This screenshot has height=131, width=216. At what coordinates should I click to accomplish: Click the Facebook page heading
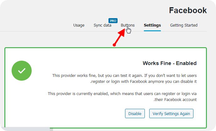point(188,10)
